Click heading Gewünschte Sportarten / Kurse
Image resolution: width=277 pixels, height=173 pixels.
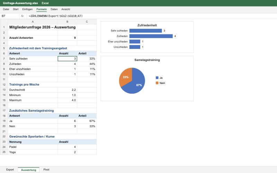[x=32, y=137]
